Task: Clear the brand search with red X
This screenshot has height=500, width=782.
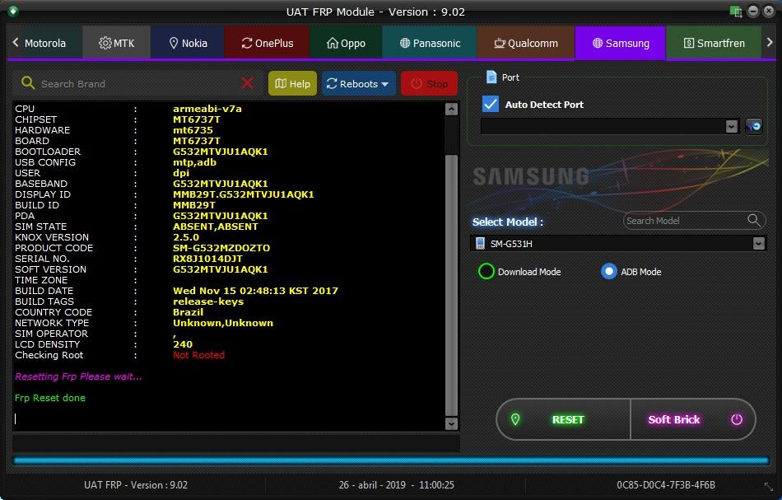Action: 248,83
